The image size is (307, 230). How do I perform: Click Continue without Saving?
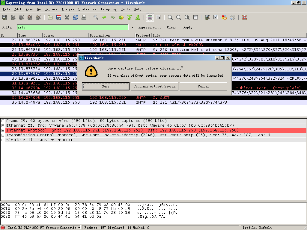(x=154, y=86)
